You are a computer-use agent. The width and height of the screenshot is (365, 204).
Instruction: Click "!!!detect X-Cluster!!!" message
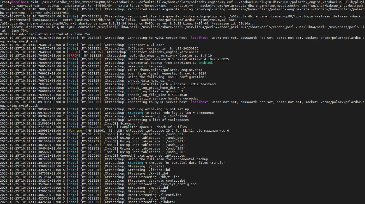point(149,45)
